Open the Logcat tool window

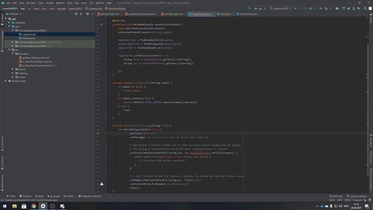click(54, 196)
